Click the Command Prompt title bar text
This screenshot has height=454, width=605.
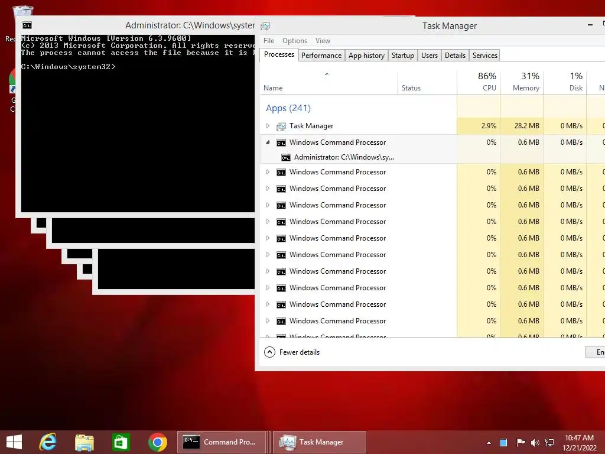(190, 25)
